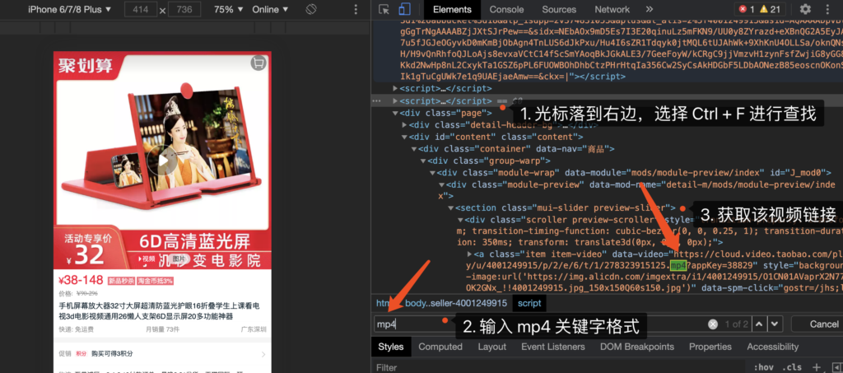Toggle the .cls class editor

click(791, 367)
